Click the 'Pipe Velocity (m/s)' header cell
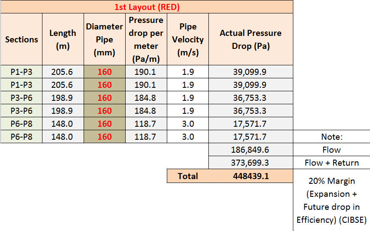Screen dimensions: 370x231 188,39
